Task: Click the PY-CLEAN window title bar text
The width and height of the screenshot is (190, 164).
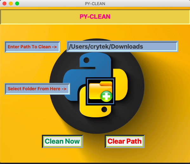Action: (95, 3)
